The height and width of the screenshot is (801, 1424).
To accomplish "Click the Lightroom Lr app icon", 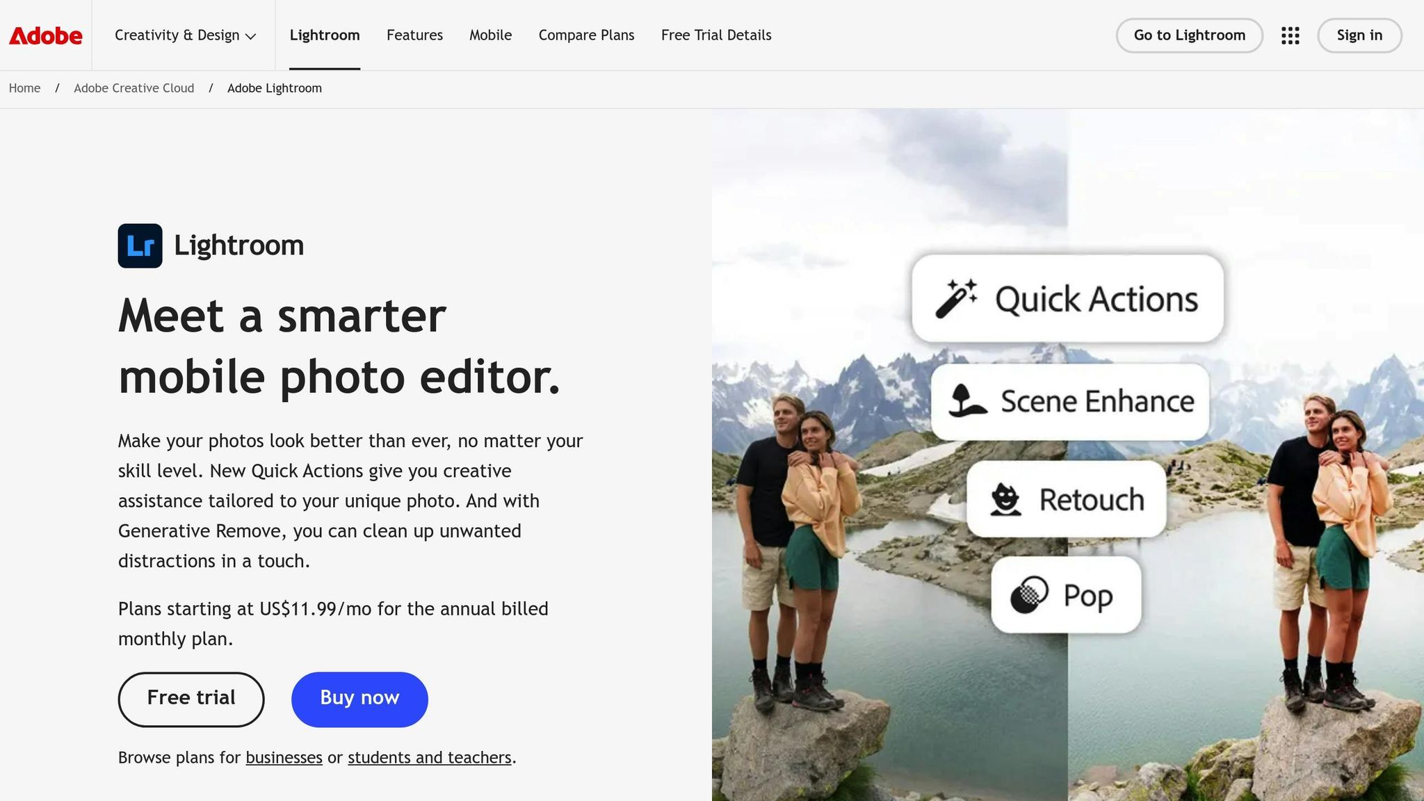I will point(140,245).
